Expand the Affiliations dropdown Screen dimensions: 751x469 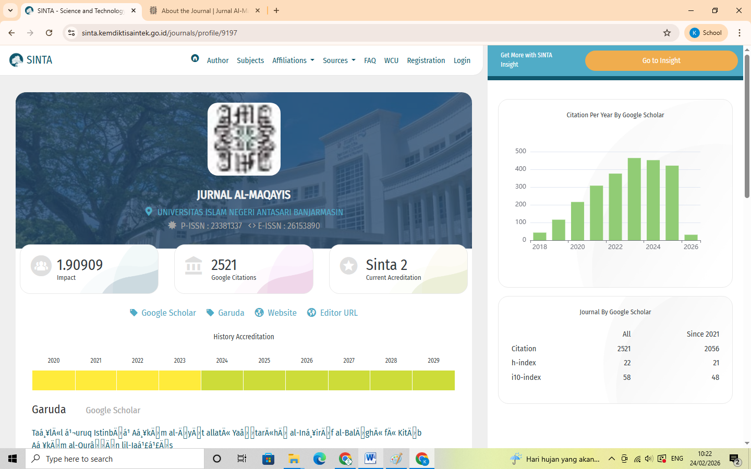click(293, 60)
